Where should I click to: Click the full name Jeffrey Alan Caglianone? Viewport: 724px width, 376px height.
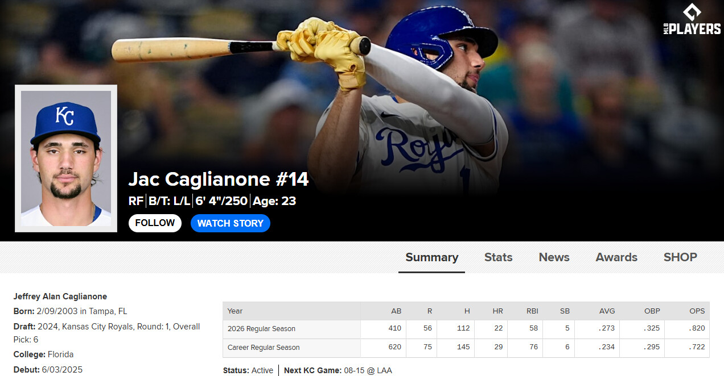click(x=60, y=296)
